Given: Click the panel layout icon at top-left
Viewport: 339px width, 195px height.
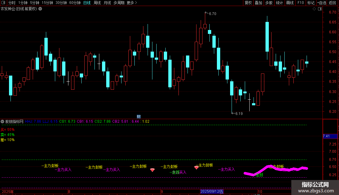Looking at the screenshot, I should point(3,3).
